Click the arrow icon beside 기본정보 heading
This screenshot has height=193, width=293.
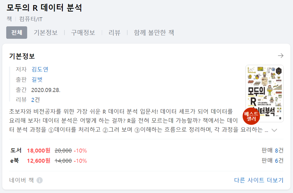(281, 56)
